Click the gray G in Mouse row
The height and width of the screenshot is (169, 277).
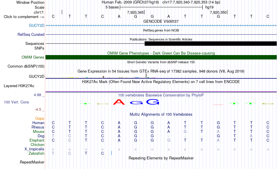pos(185,132)
